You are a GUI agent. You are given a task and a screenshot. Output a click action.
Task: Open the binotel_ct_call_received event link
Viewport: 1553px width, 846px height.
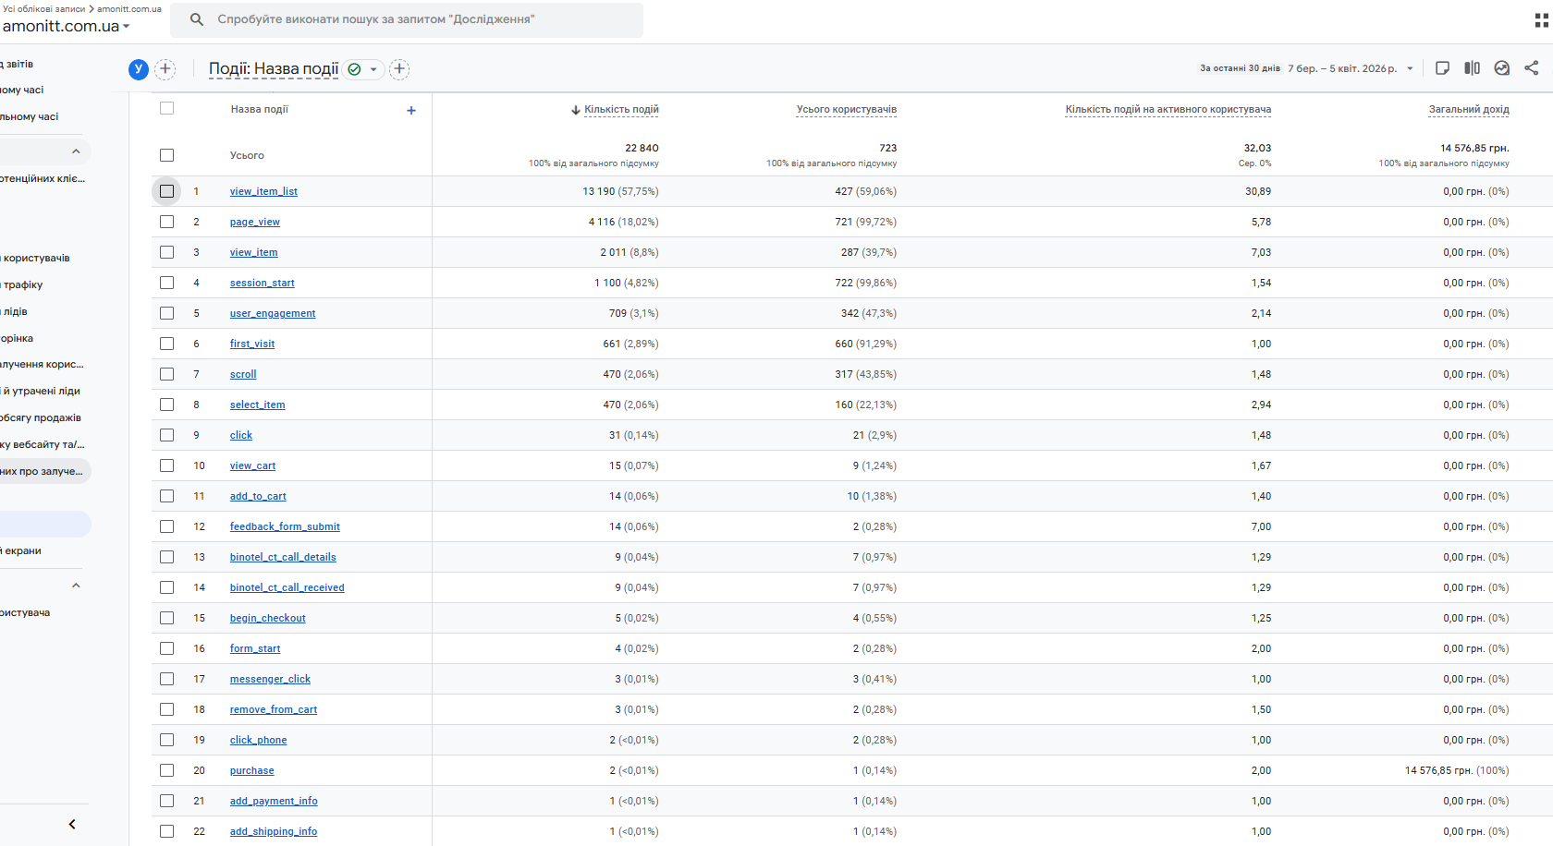[x=287, y=587]
